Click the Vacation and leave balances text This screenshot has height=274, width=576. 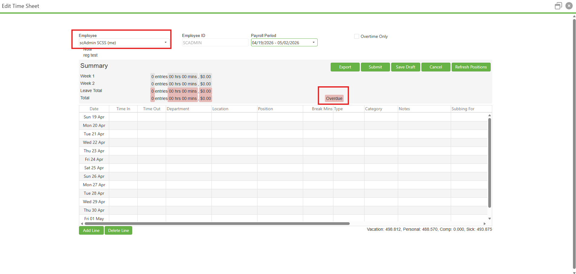click(429, 229)
